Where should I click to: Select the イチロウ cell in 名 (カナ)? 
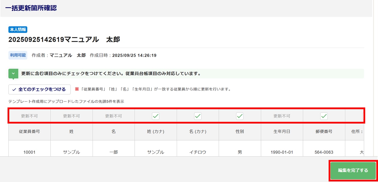[198, 152]
